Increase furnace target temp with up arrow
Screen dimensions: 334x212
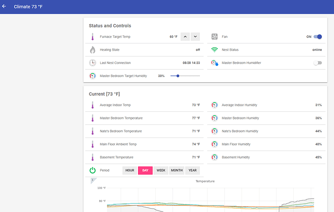(185, 37)
